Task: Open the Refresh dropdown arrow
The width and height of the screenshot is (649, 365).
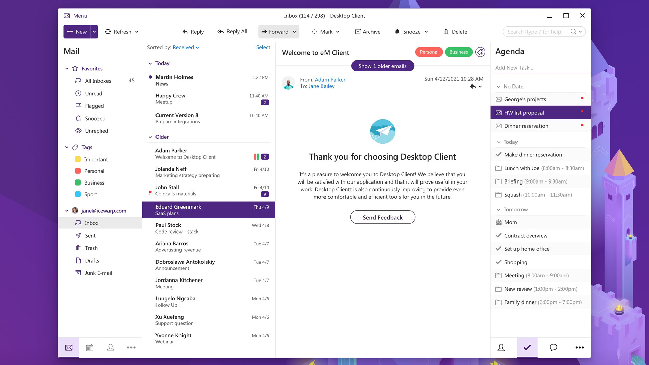Action: [x=137, y=32]
